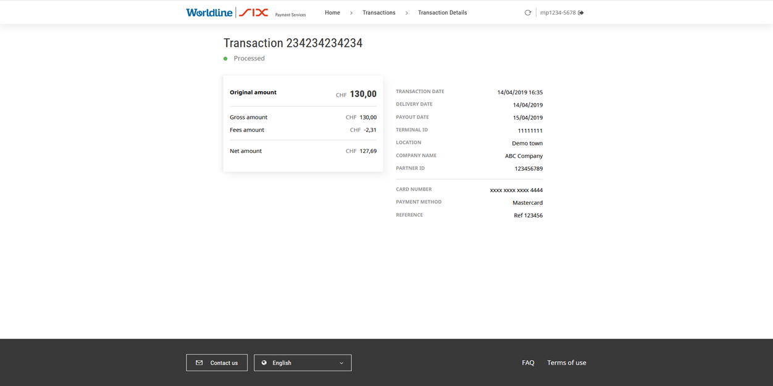
Task: Refresh the page using the reload icon
Action: [528, 12]
